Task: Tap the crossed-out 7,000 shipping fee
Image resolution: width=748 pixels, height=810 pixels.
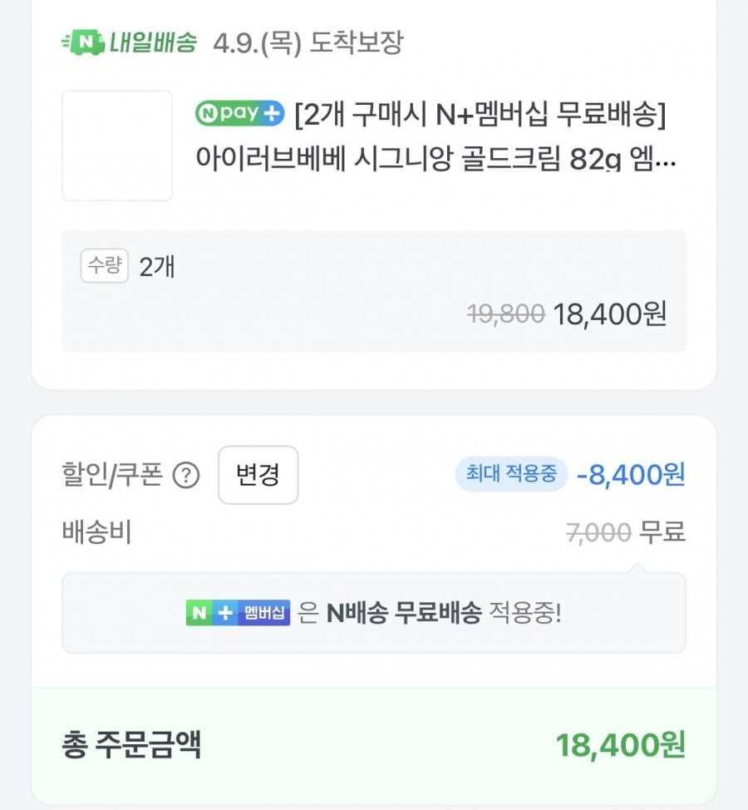Action: [598, 532]
